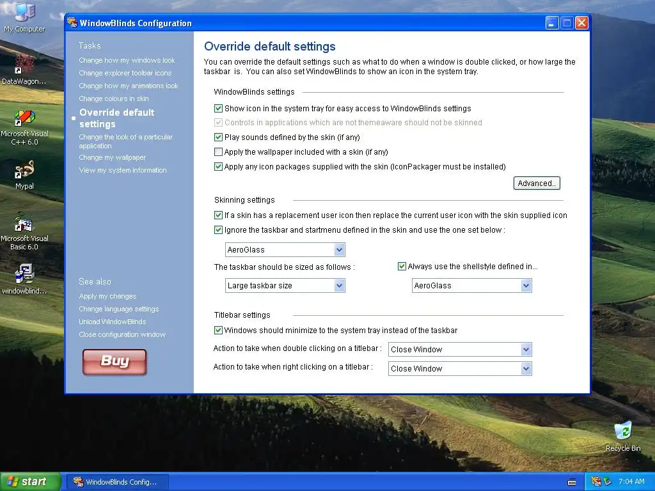The height and width of the screenshot is (491, 655).
Task: Select Change how my windows look
Action: (127, 60)
